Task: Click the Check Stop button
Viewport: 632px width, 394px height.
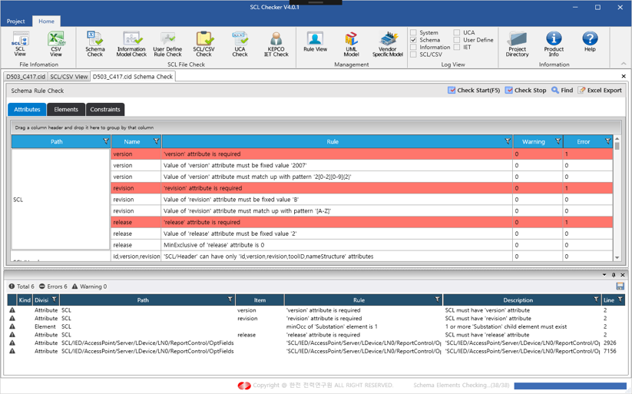Action: click(525, 91)
